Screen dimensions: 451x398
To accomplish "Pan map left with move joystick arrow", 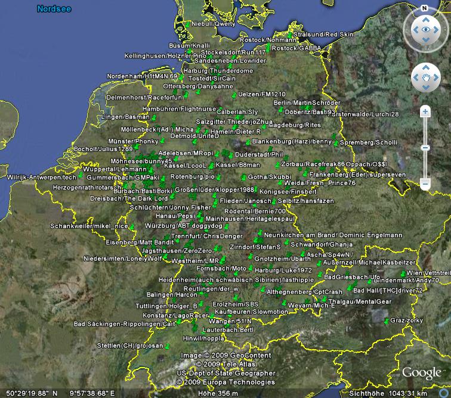I will (x=415, y=78).
